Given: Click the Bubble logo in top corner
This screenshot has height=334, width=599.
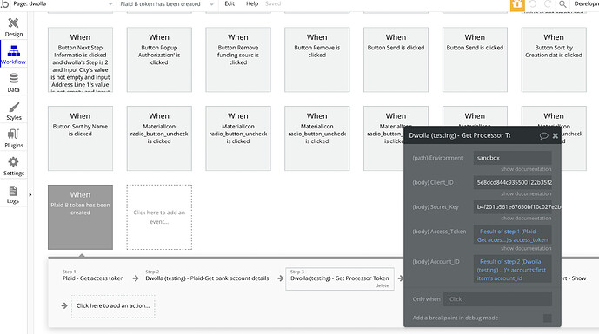Looking at the screenshot, I should coord(4,4).
